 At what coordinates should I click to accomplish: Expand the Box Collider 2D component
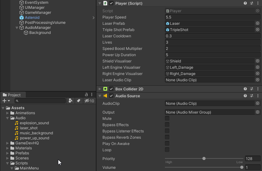click(x=100, y=89)
